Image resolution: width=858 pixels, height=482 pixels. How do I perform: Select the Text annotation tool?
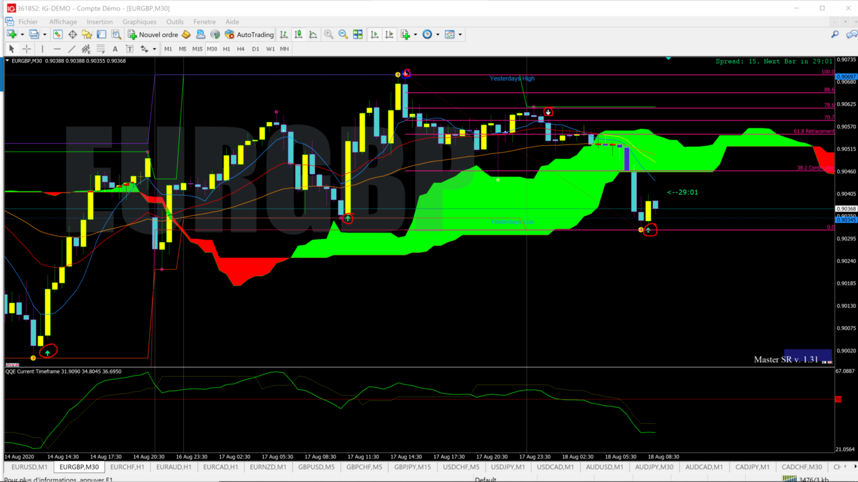pos(115,49)
